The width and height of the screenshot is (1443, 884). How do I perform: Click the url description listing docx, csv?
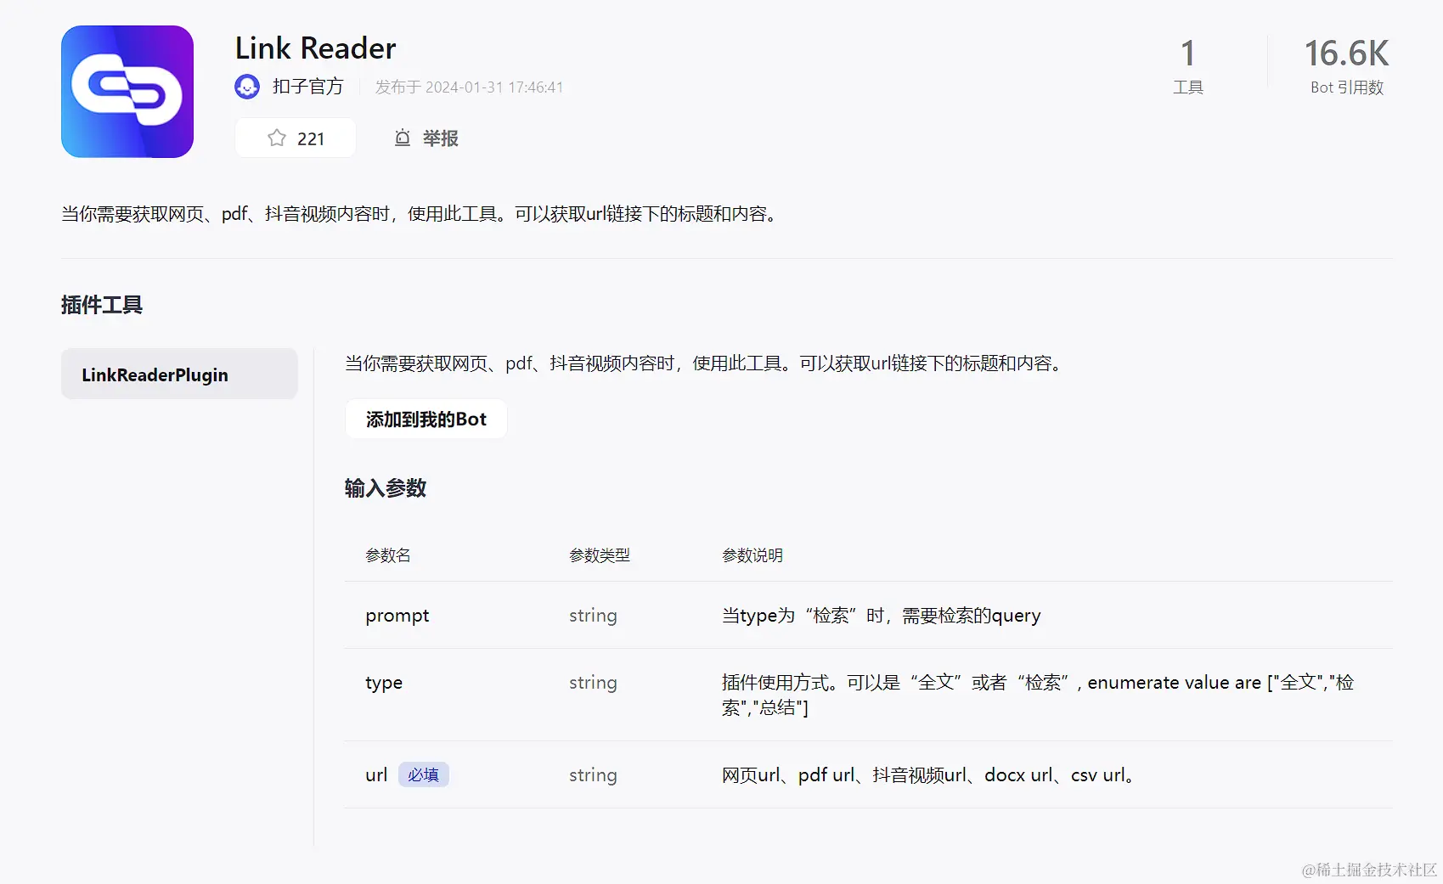coord(929,775)
